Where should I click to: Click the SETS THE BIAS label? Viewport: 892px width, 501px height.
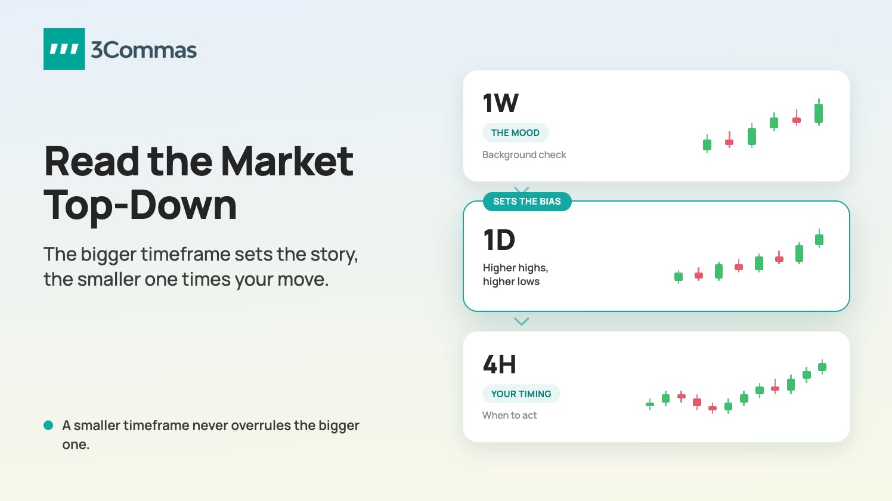pyautogui.click(x=527, y=202)
